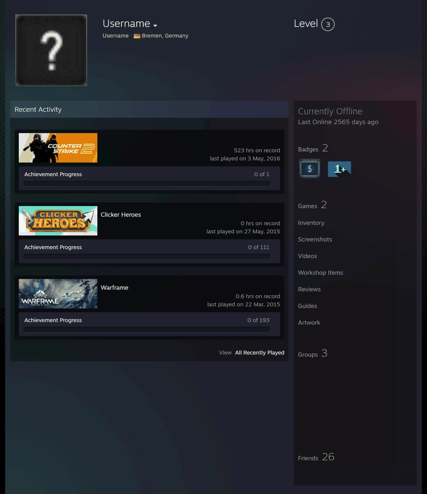Click the '0 of 193' achievement count
427x494 pixels.
tap(258, 320)
